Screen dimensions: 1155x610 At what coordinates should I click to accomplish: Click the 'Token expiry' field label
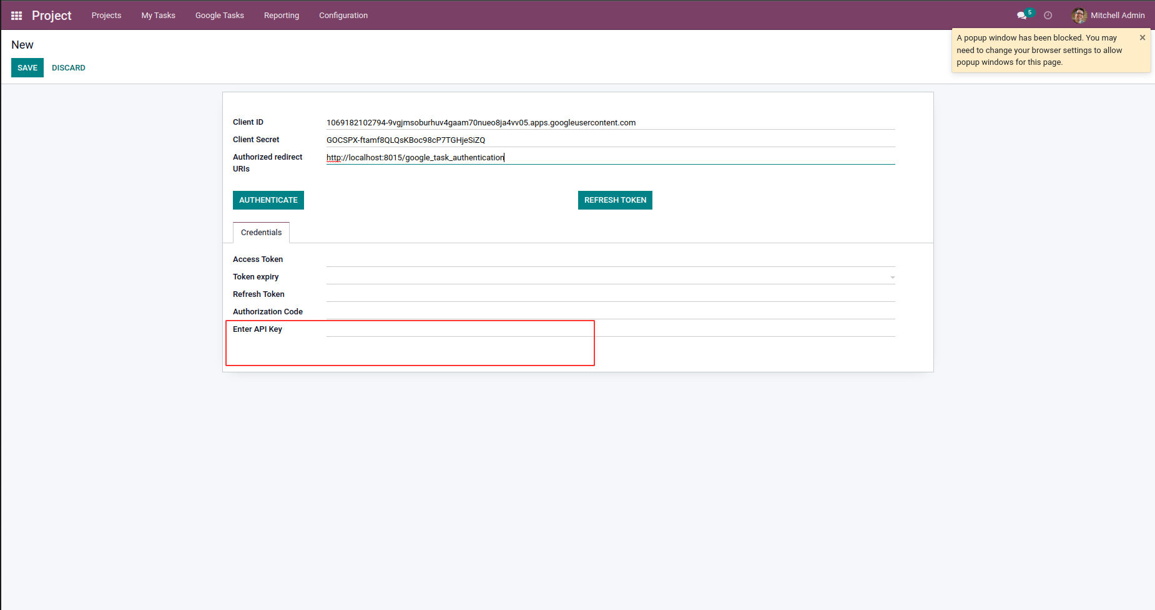point(256,277)
